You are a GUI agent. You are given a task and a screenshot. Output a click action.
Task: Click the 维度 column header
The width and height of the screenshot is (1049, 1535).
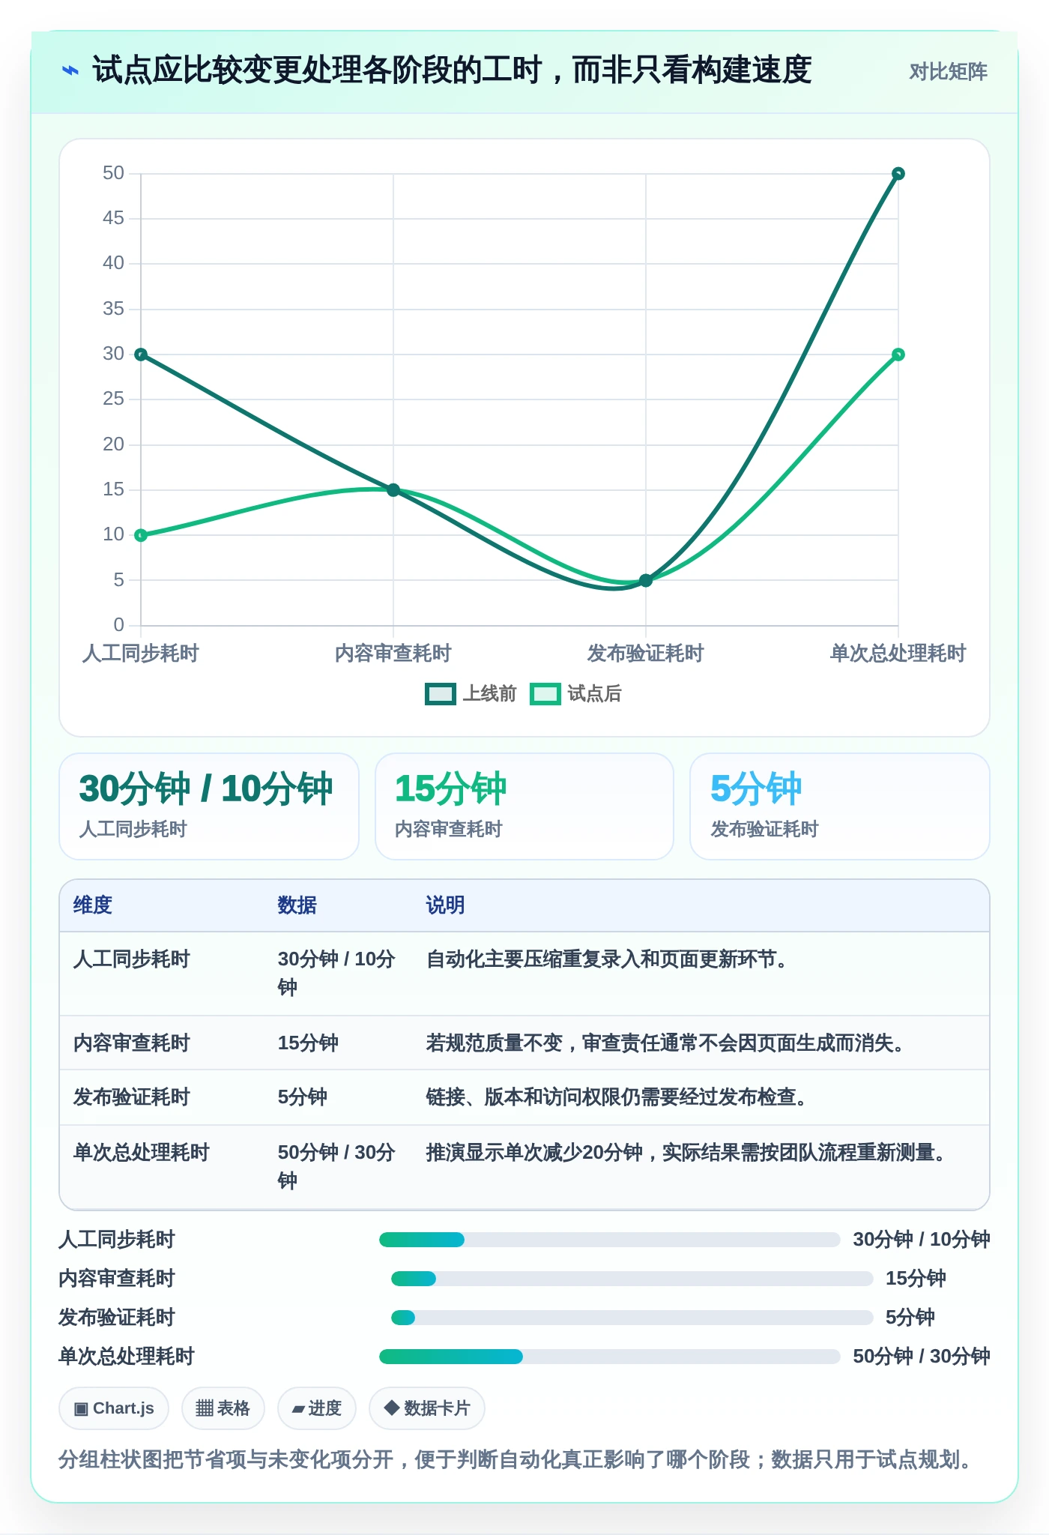point(93,905)
